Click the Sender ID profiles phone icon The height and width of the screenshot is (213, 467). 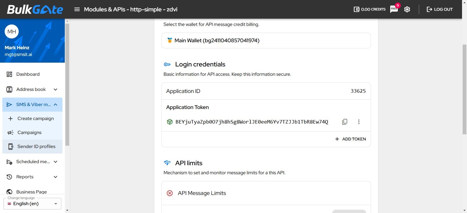pyautogui.click(x=11, y=147)
